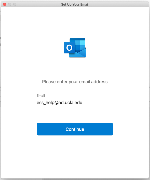Click the 'Email' field label
The height and width of the screenshot is (180, 150).
click(41, 96)
